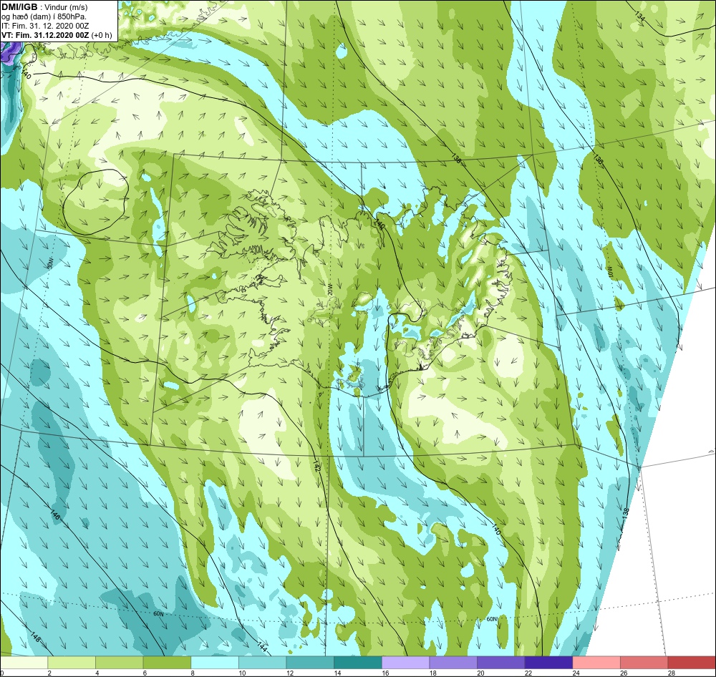Click the legend tick label 2
Screen dimensions: 716x677
click(x=49, y=673)
